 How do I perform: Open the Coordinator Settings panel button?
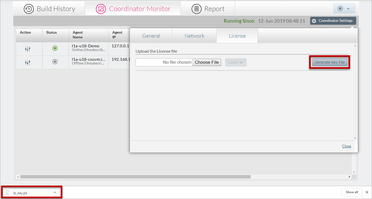333,21
